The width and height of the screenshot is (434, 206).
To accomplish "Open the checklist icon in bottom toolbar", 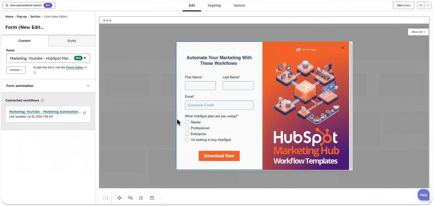I will 141,198.
